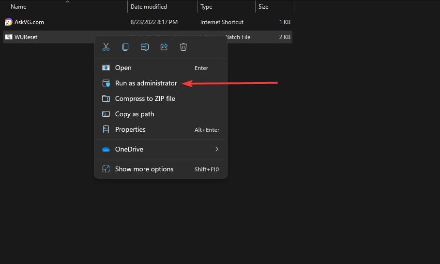The height and width of the screenshot is (264, 440).
Task: Choose Run as administrator
Action: pos(146,83)
